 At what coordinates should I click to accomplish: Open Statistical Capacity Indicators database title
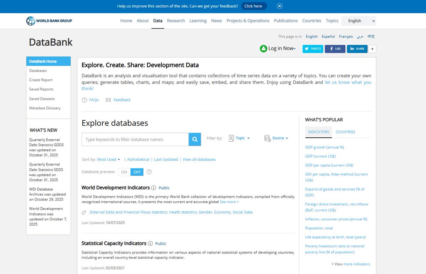(114, 243)
